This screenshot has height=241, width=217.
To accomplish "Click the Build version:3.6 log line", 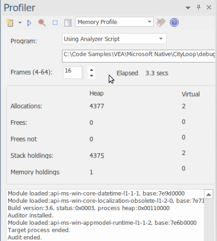I will click(89, 208).
